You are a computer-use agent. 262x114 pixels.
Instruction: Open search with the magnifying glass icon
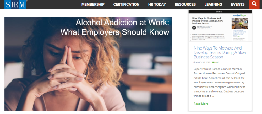(254, 4)
